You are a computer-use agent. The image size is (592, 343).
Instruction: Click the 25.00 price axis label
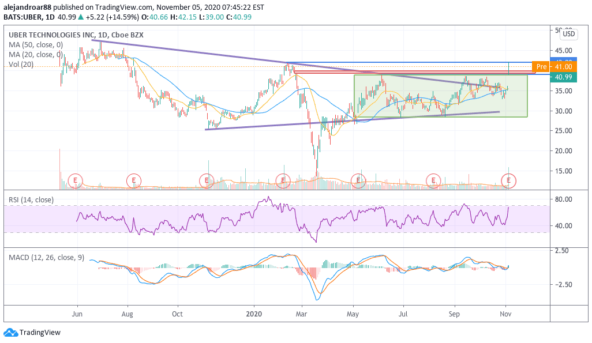click(x=563, y=131)
